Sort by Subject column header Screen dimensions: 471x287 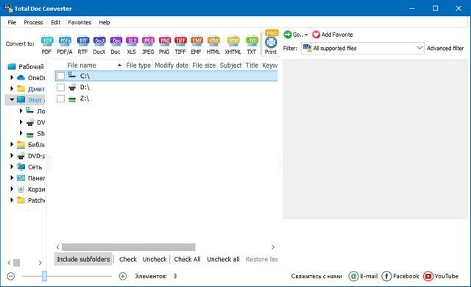[230, 65]
